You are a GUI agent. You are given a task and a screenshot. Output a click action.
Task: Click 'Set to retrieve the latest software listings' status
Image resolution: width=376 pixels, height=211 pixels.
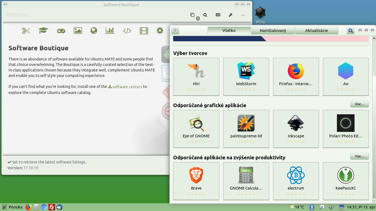coord(47,162)
